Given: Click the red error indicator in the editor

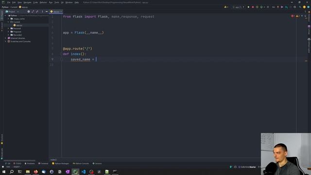Looking at the screenshot, I should click(293, 16).
